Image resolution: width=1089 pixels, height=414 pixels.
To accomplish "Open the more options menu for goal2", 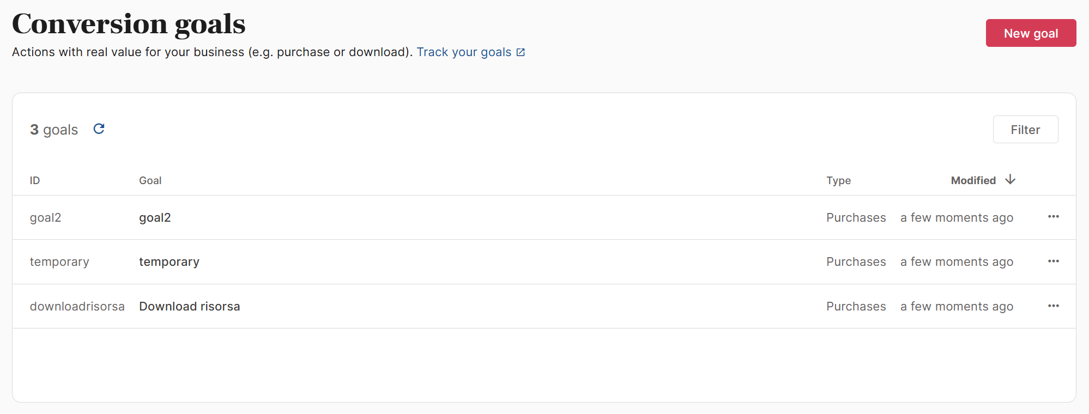I will coord(1053,217).
